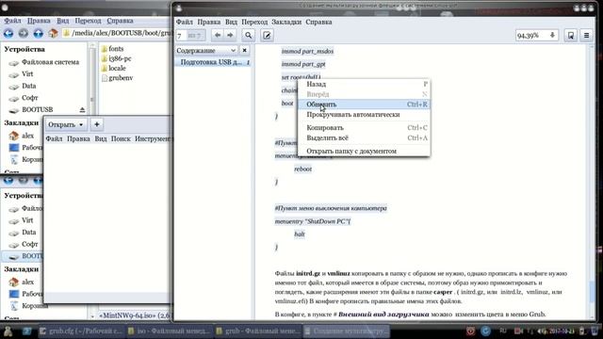Switch to grub file manager taskbar item
This screenshot has width=603, height=339.
[257, 331]
